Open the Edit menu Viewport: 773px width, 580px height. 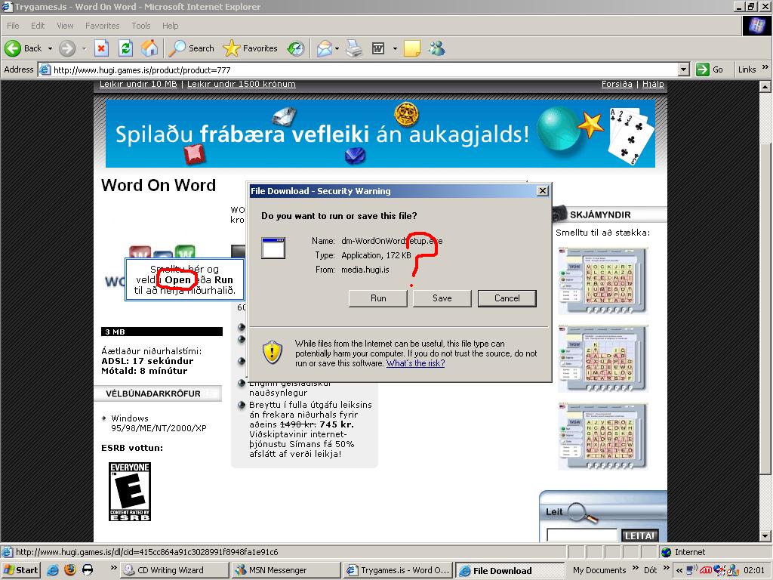[x=38, y=26]
